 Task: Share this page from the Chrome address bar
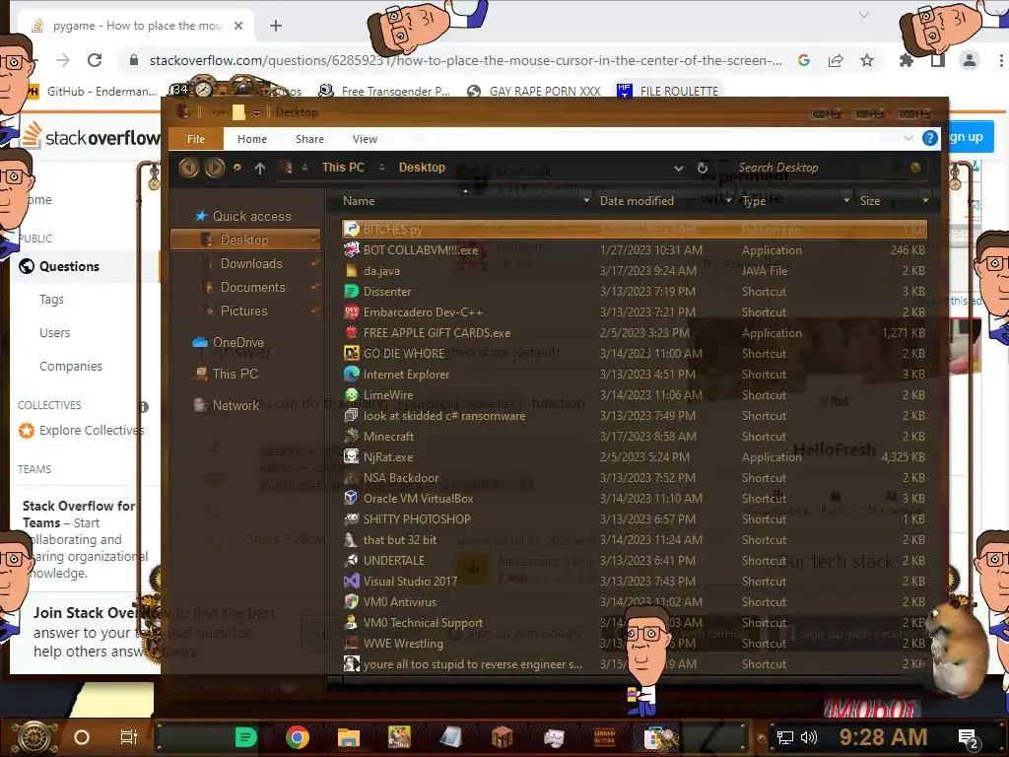836,60
